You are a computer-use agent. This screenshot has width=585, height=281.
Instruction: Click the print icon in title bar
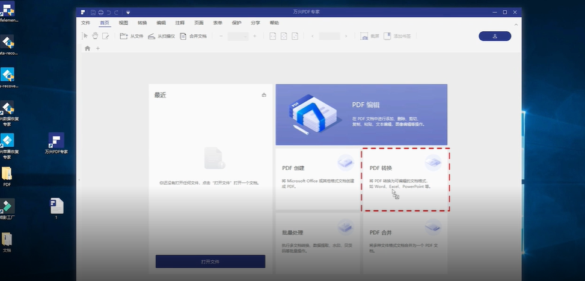coord(101,12)
